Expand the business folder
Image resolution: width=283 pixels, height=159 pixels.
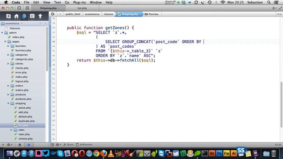point(8,46)
